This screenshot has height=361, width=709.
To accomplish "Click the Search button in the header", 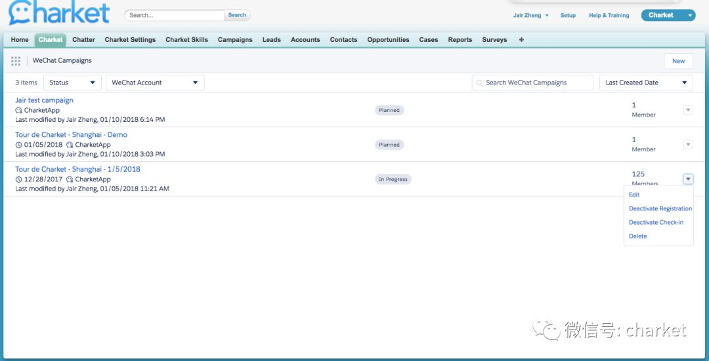I will pos(237,15).
